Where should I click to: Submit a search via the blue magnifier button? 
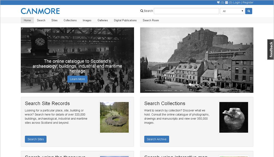tap(248, 11)
